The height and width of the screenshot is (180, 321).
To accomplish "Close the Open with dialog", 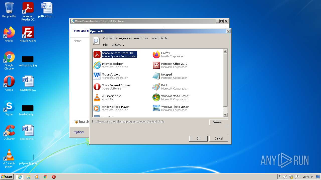I will click(228, 31).
